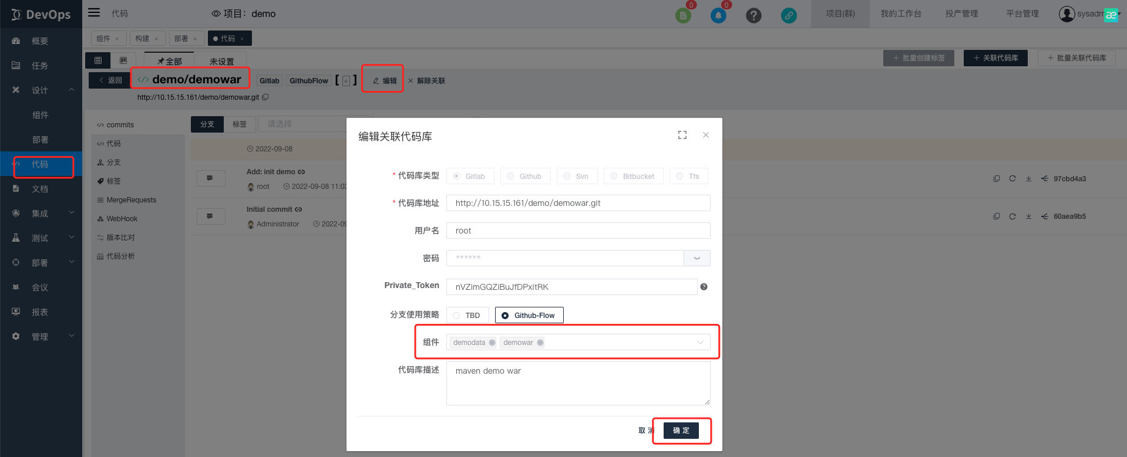Click the 关联代码库 button
This screenshot has height=457, width=1127.
tap(995, 58)
